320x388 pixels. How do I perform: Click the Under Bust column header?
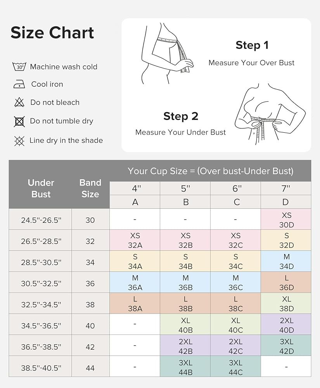pos(41,188)
